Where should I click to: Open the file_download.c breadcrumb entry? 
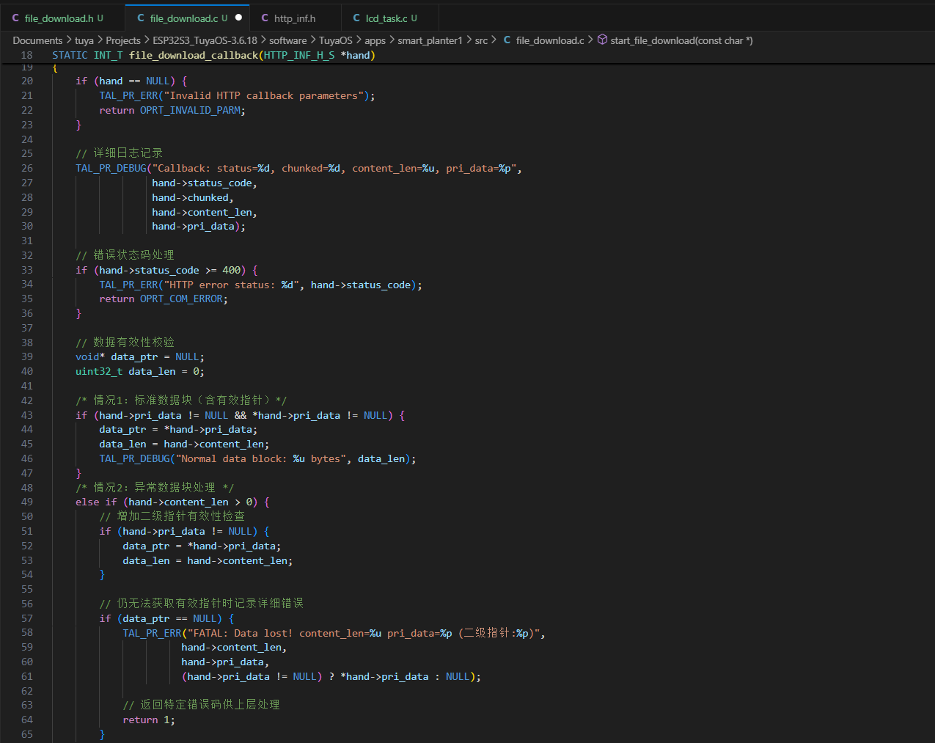point(543,40)
